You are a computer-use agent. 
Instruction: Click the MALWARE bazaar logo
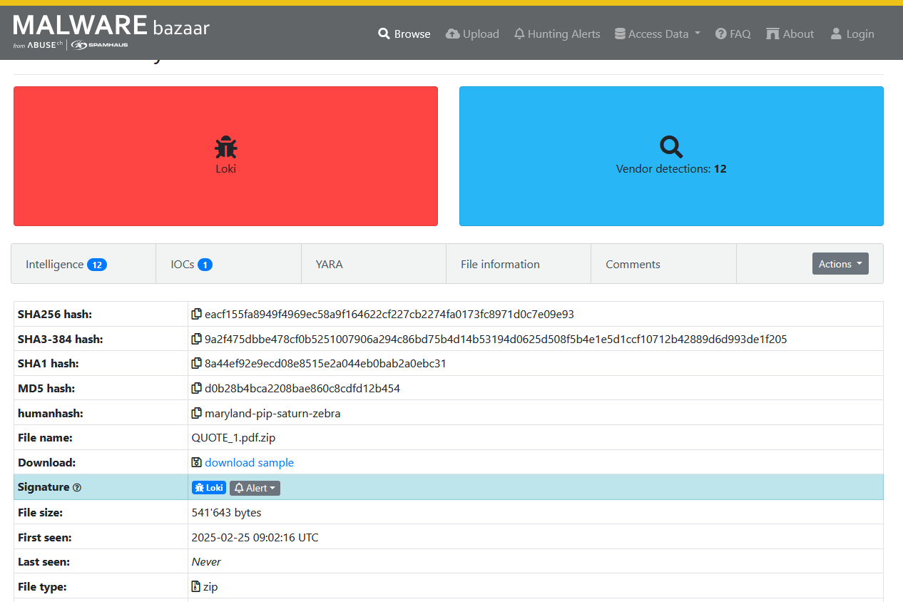tap(111, 27)
